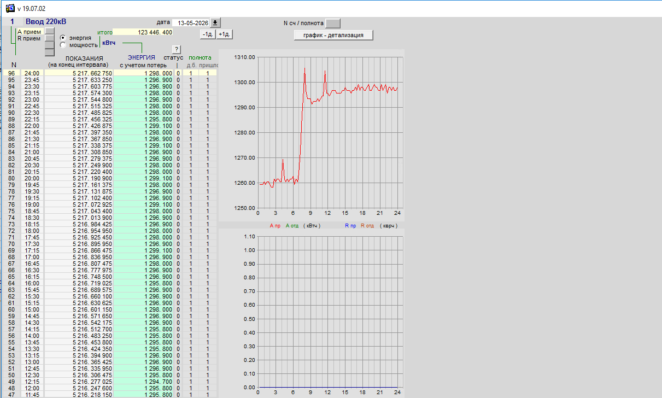Select the energy value in the 21:15 row
Screen dimensions: 662x398
point(143,145)
